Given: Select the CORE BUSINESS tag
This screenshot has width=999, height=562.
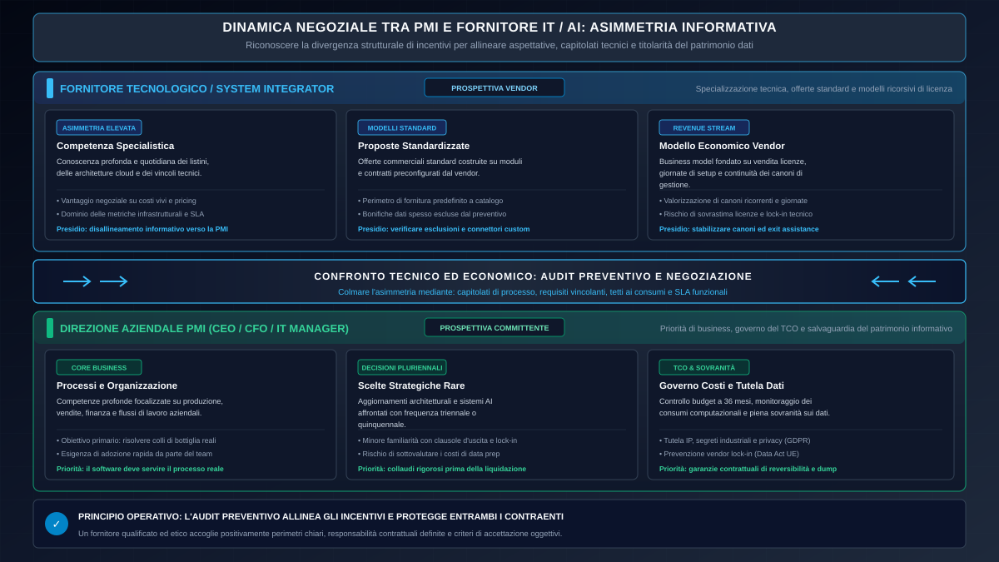Looking at the screenshot, I should 99,367.
